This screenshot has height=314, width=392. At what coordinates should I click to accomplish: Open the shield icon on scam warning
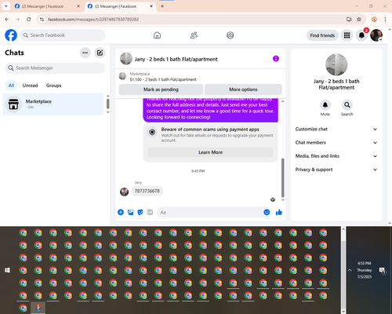(152, 133)
